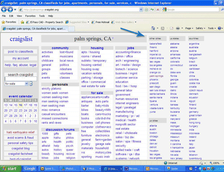Click the Stop loading red X icon
224x172 pixels.
158,10
